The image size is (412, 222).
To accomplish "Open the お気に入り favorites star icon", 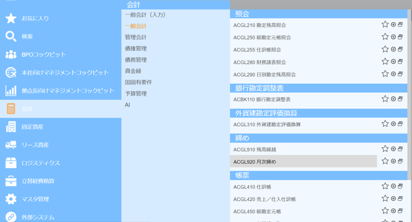I will [x=11, y=19].
